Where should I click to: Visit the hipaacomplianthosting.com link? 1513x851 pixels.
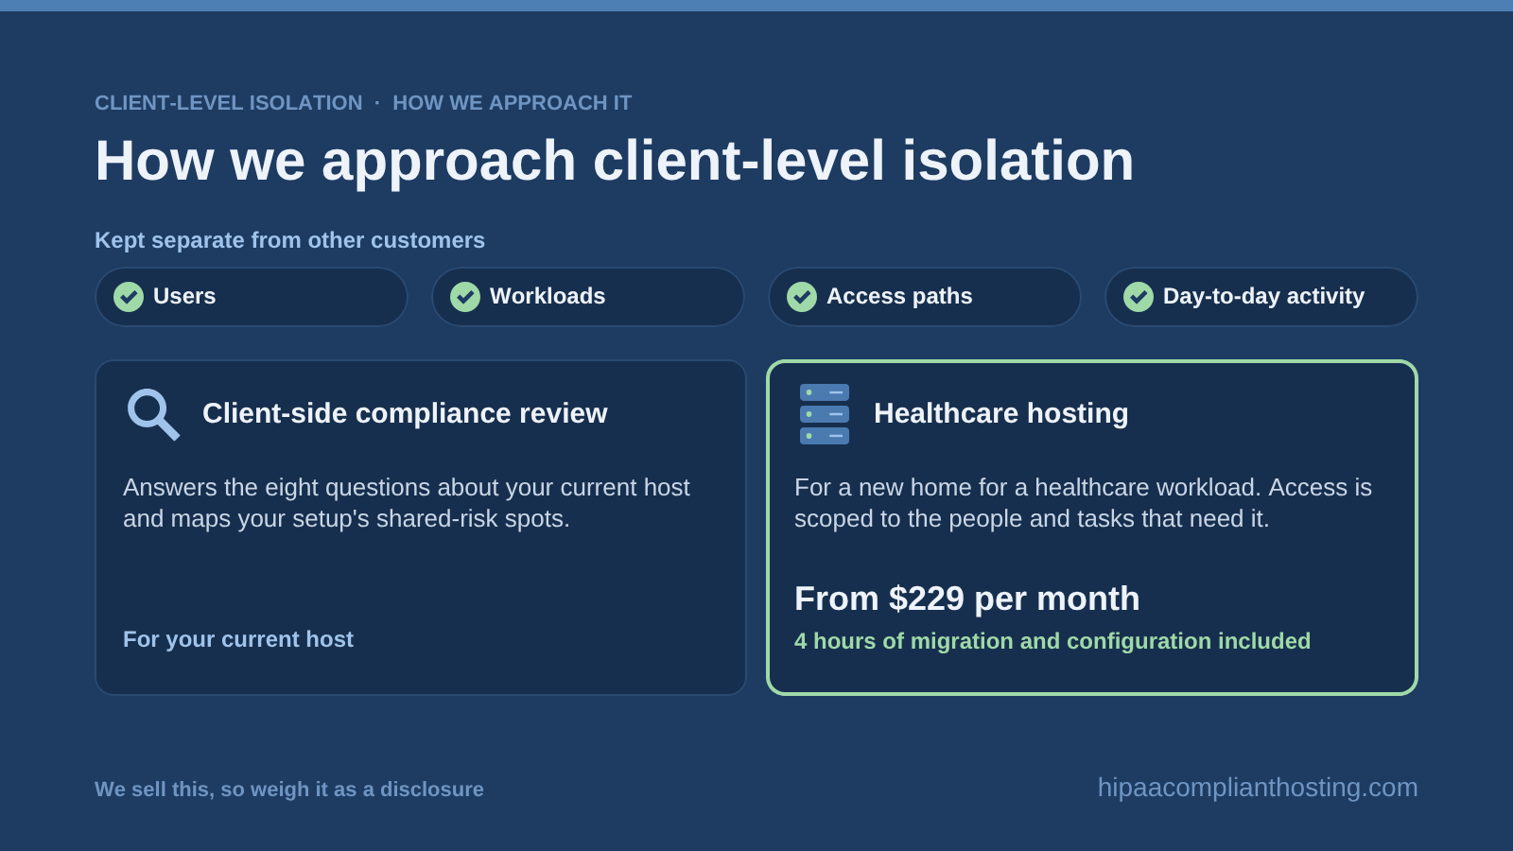pyautogui.click(x=1258, y=788)
